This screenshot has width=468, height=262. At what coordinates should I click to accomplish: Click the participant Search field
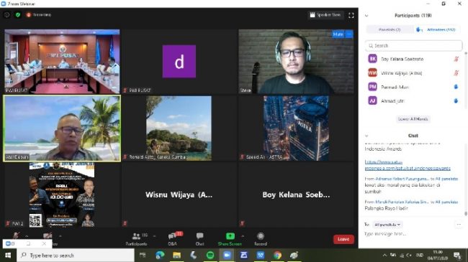pyautogui.click(x=413, y=45)
